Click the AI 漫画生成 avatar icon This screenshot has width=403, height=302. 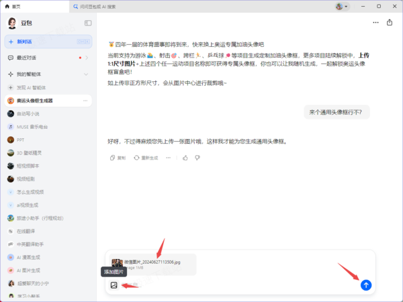click(x=11, y=257)
